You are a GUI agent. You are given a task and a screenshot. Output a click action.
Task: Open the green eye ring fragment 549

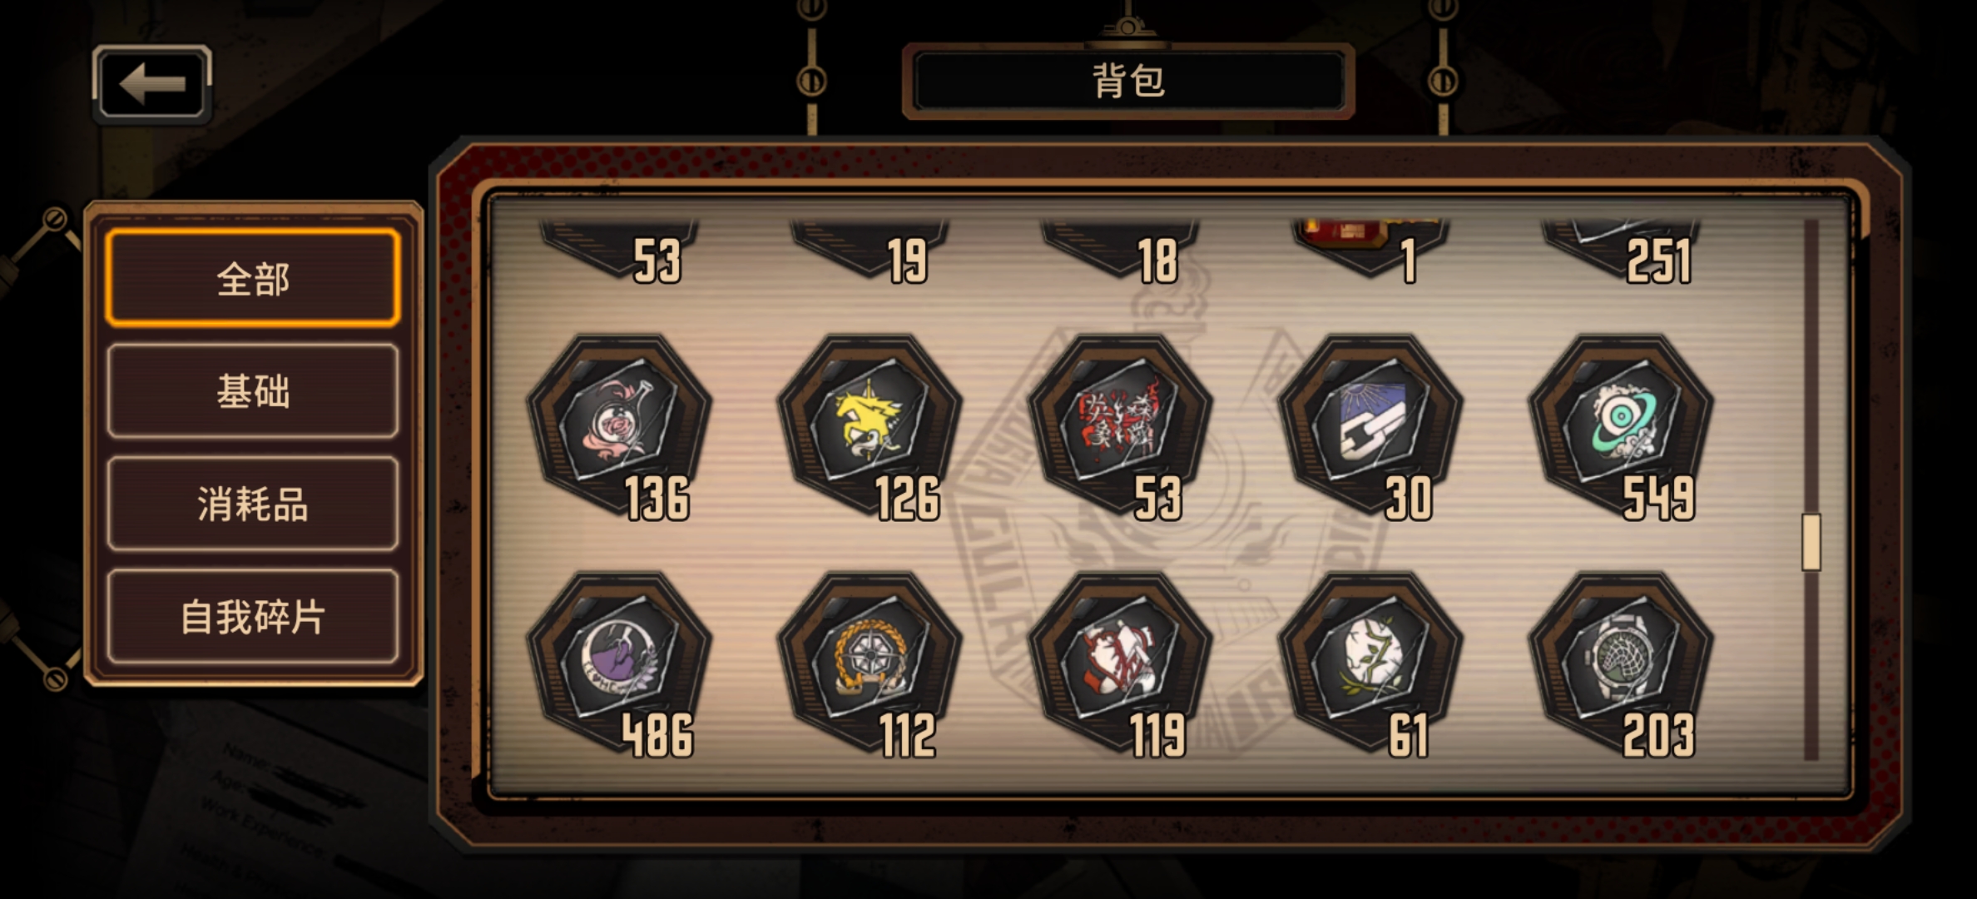coord(1621,425)
